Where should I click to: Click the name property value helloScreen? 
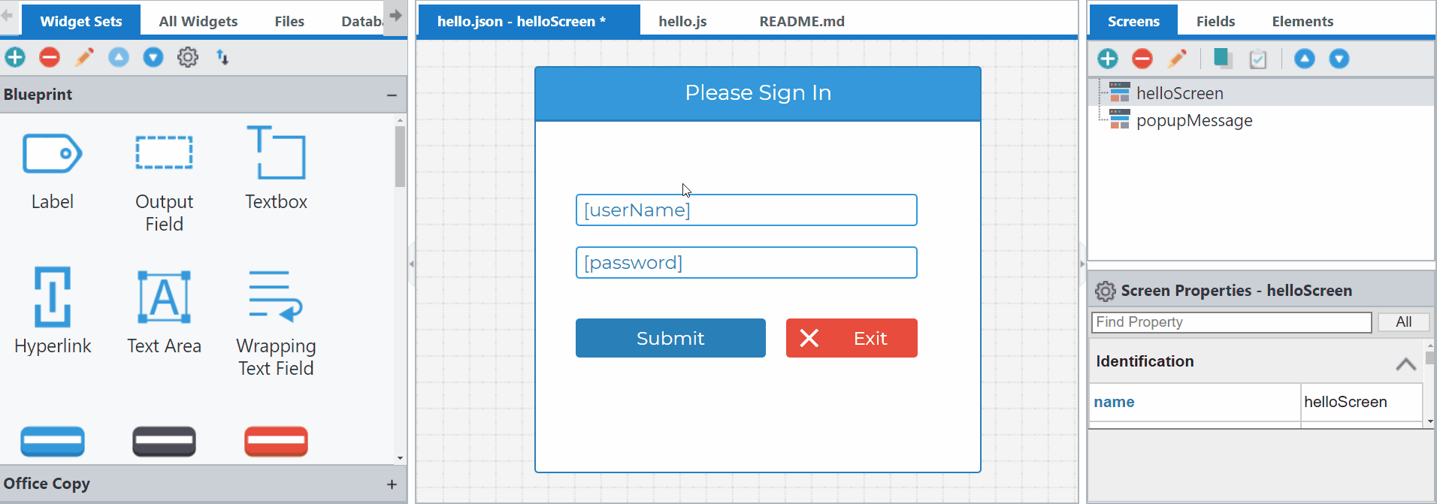click(x=1361, y=402)
